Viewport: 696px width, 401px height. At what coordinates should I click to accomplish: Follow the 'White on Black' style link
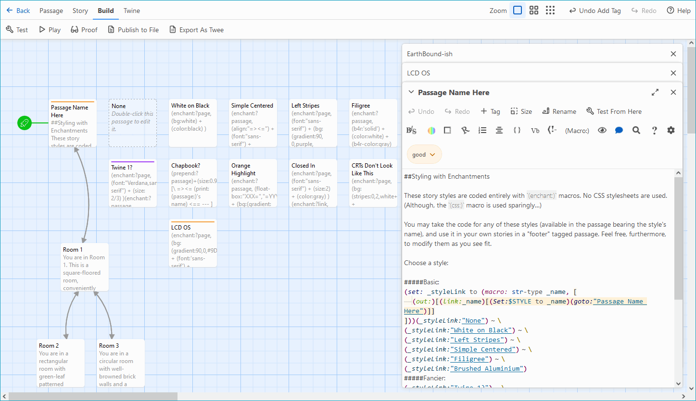(x=481, y=330)
